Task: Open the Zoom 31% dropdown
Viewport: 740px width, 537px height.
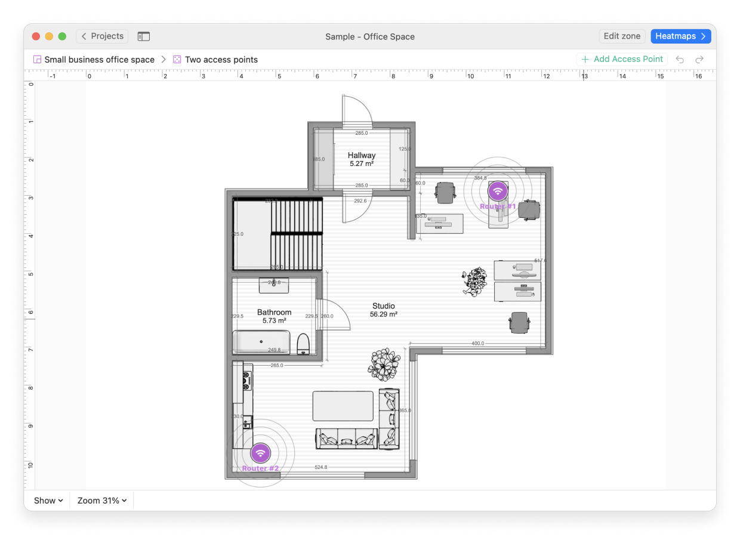Action: pyautogui.click(x=100, y=500)
